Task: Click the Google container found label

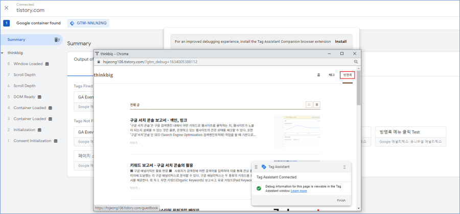Action: click(x=38, y=23)
